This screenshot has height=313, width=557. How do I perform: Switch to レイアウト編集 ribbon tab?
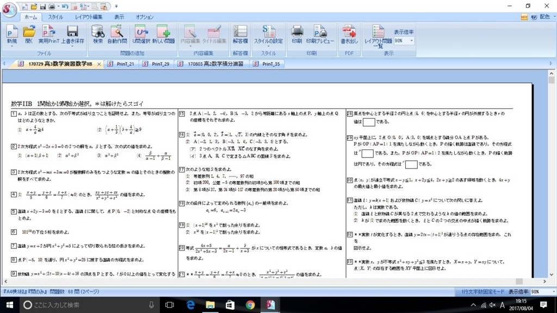click(89, 17)
